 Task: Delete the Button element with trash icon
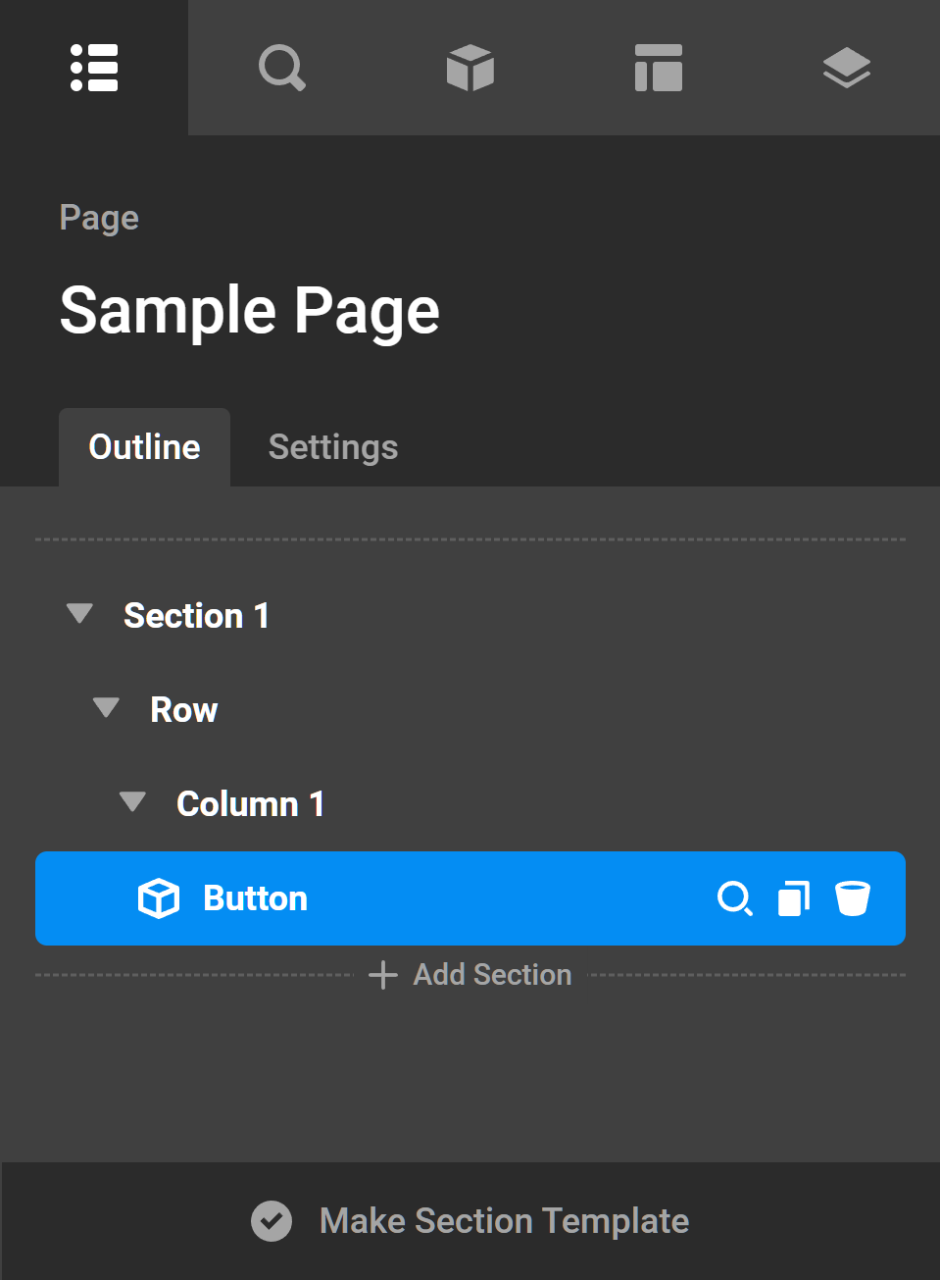click(x=853, y=898)
